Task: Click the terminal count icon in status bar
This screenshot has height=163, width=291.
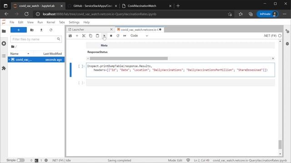Action: [36, 160]
